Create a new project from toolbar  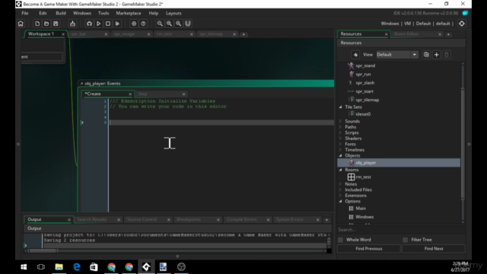(x=37, y=24)
